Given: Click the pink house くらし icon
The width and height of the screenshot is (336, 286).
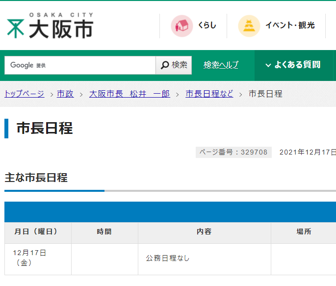Looking at the screenshot, I should coord(182,26).
